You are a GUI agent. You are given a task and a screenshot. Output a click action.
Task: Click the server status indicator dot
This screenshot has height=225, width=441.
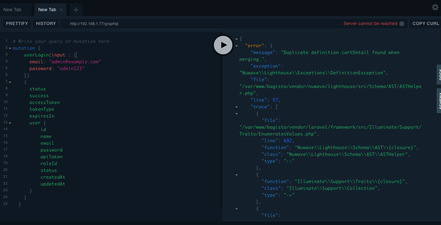(402, 24)
